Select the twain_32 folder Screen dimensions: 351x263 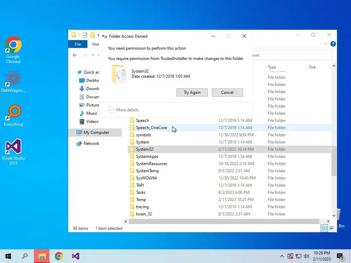pyautogui.click(x=229, y=214)
